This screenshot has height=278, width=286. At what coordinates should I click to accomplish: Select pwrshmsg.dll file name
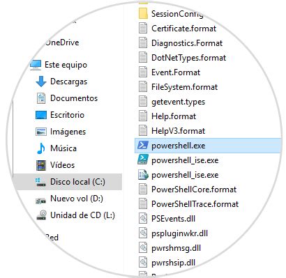coord(176,248)
